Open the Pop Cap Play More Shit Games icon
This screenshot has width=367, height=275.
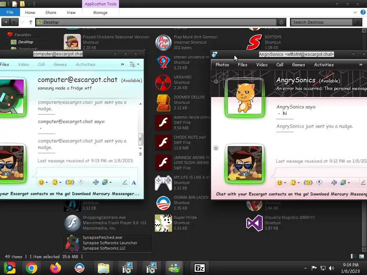[x=163, y=42]
